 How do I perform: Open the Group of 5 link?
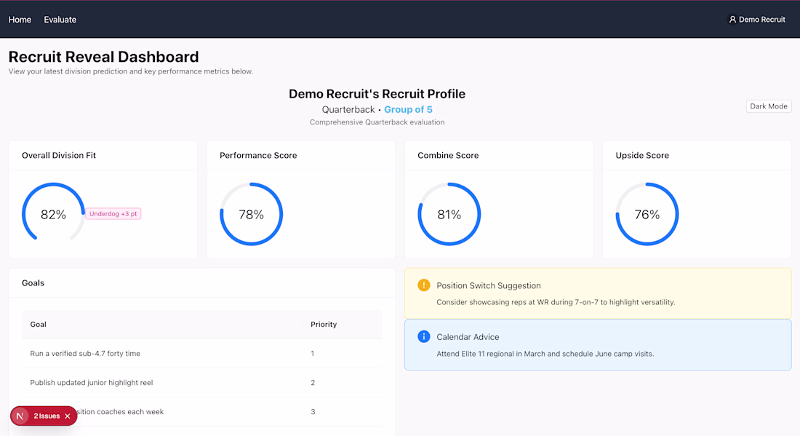(408, 110)
